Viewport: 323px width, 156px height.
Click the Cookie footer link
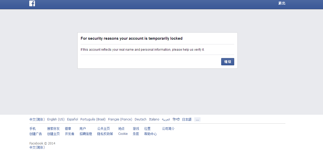click(123, 134)
